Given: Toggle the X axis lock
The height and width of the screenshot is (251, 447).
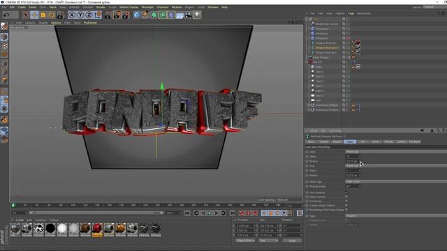Looking at the screenshot, I should click(x=72, y=15).
